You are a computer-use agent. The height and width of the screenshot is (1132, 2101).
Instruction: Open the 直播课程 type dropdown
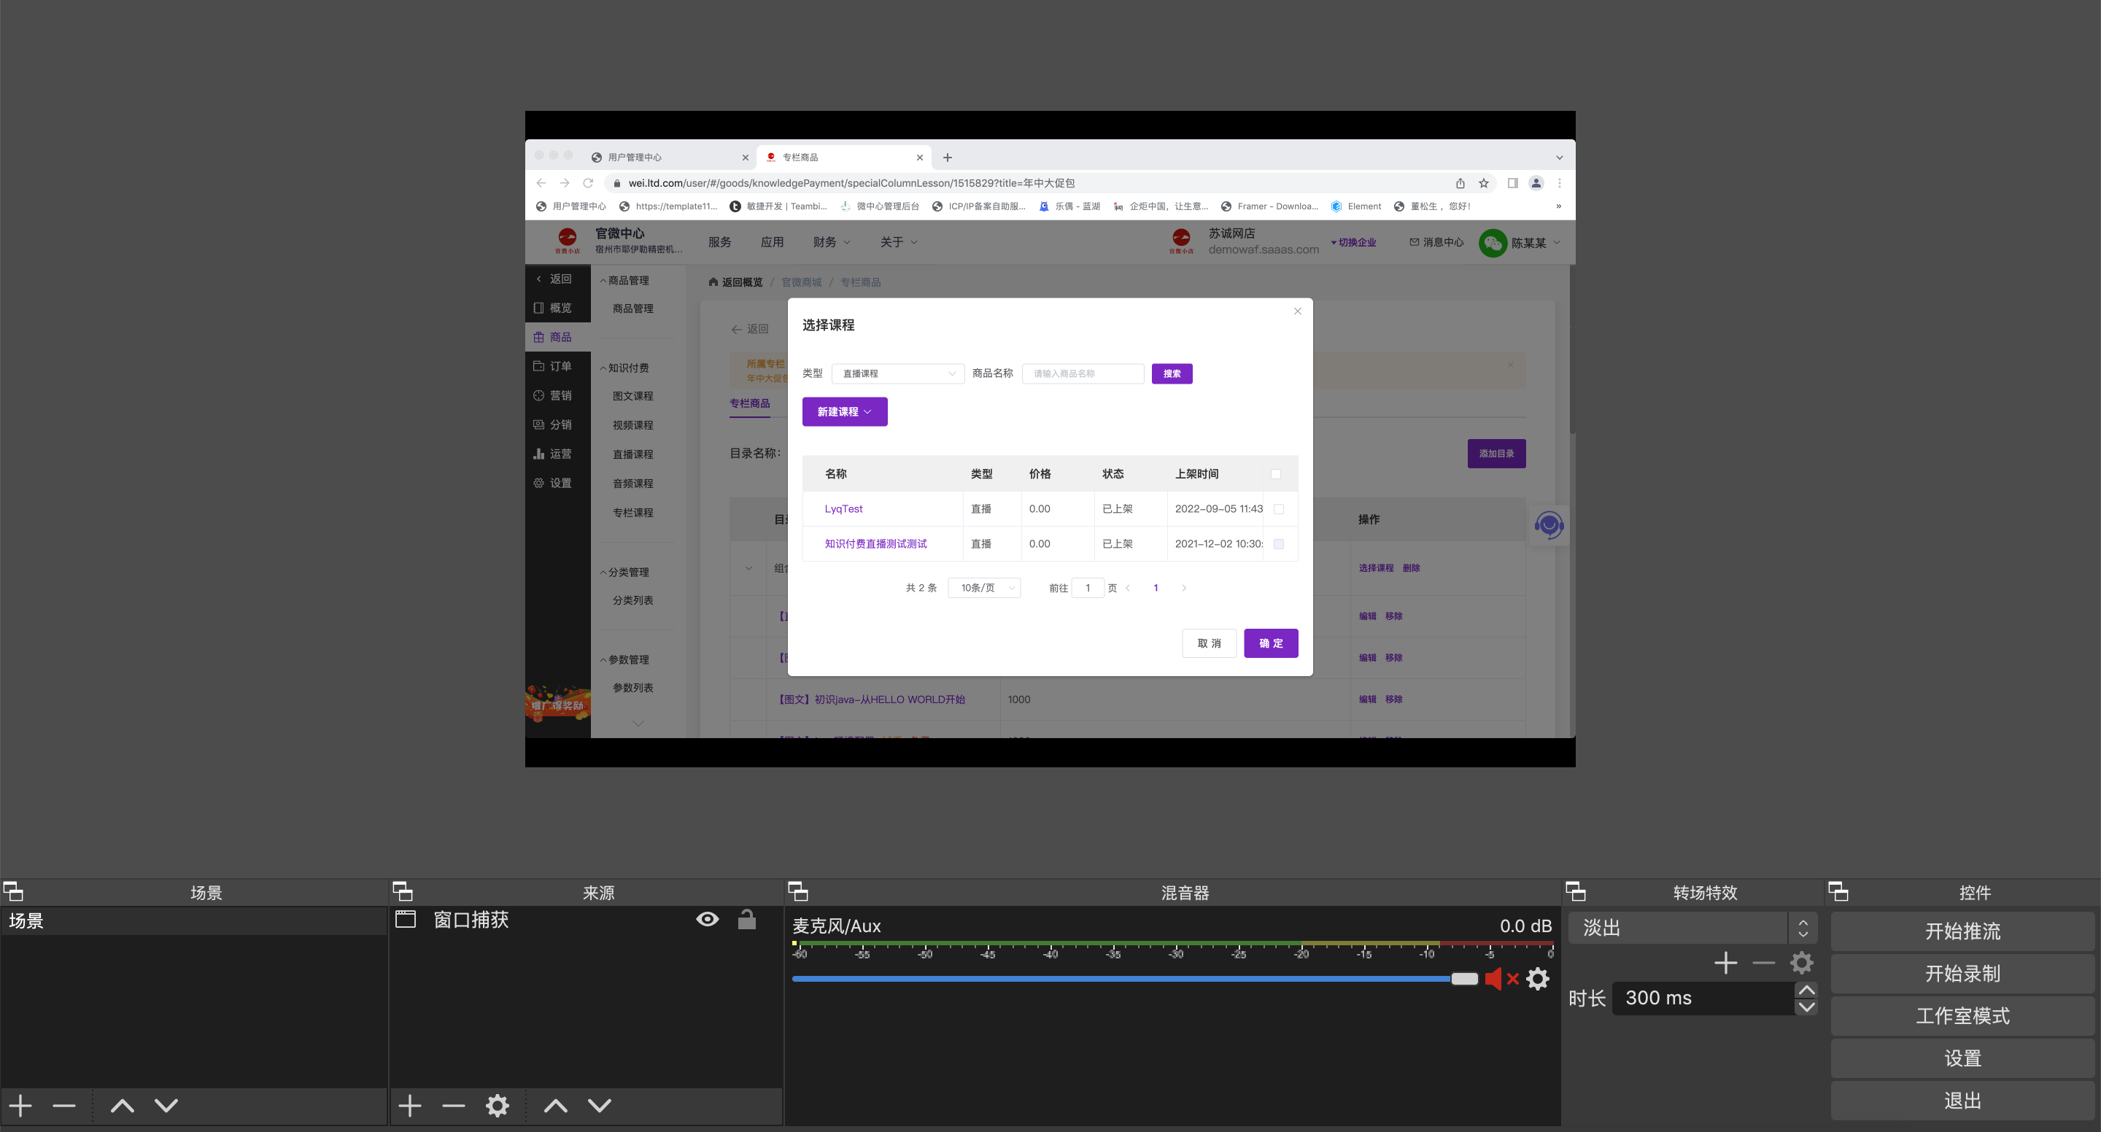(897, 373)
